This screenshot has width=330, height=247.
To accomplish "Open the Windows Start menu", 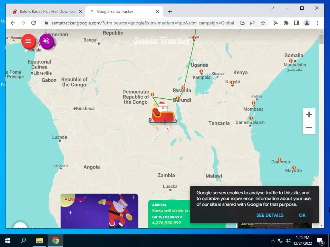I will click(8, 241).
